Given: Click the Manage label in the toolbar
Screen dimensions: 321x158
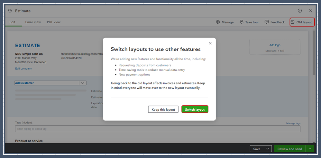Looking at the screenshot, I should [227, 22].
